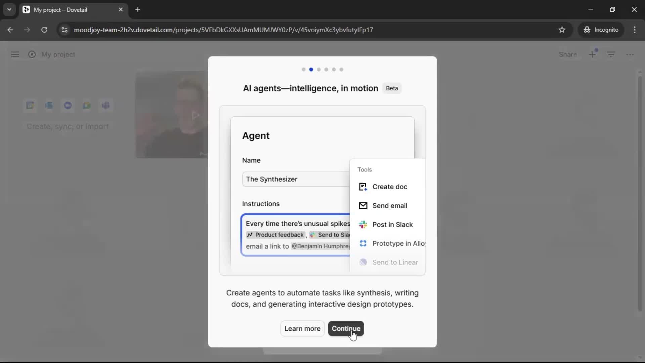Click the page vertical scrollbar
This screenshot has height=363, width=645.
pos(640,193)
